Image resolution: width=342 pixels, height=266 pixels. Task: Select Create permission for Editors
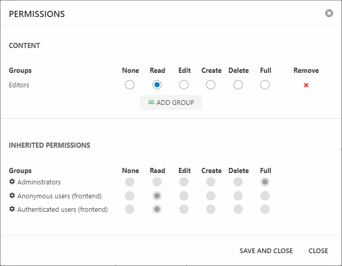pyautogui.click(x=211, y=85)
